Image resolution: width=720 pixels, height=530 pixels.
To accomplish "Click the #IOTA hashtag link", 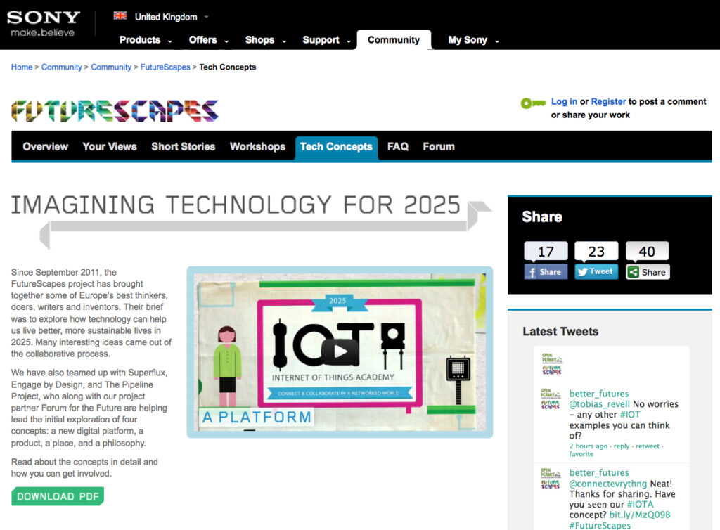I will click(x=640, y=504).
